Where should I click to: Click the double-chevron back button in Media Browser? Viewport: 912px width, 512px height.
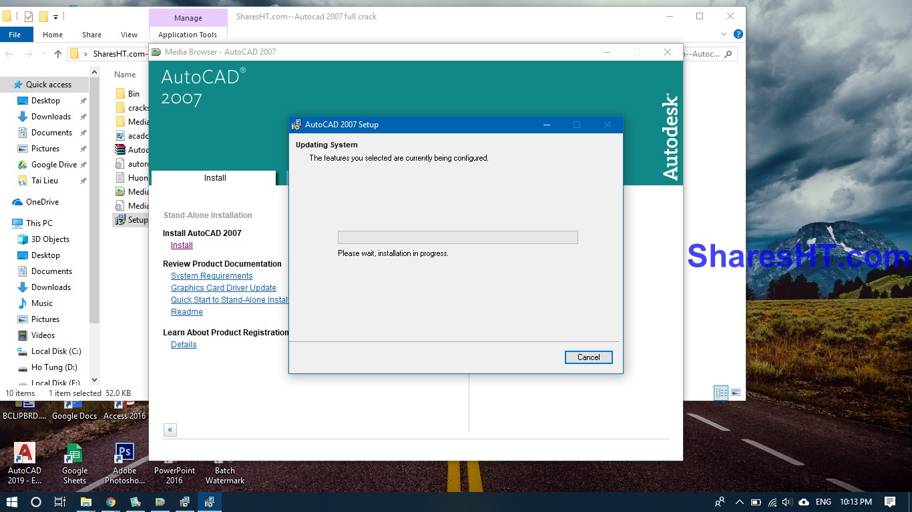pos(170,430)
